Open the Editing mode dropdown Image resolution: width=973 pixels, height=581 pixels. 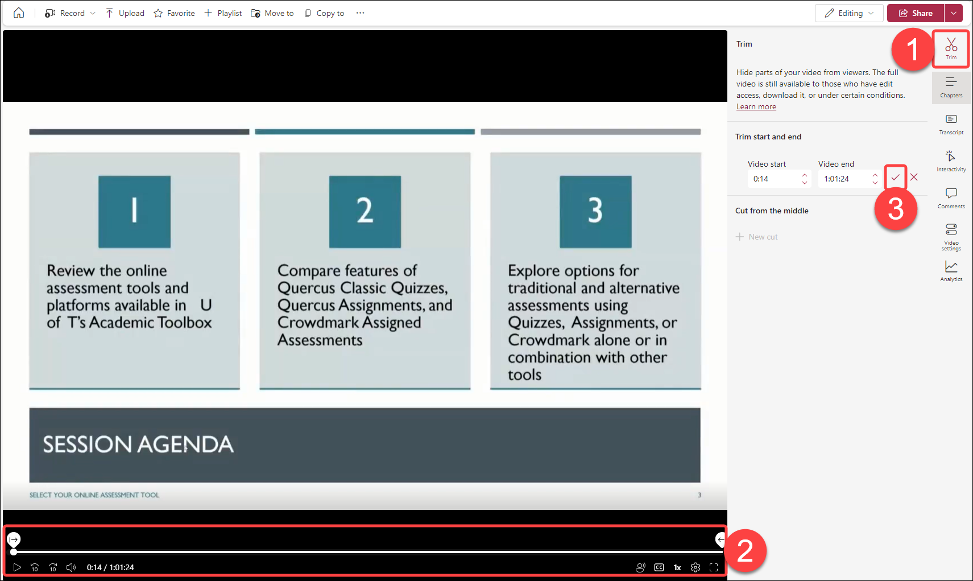849,13
